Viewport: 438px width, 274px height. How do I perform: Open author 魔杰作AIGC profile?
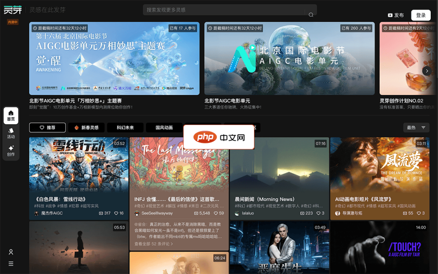pyautogui.click(x=52, y=213)
